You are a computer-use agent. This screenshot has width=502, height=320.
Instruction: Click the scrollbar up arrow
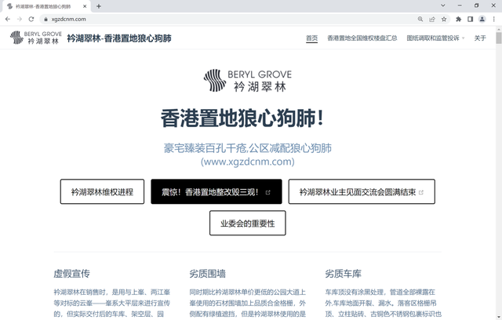[x=499, y=30]
